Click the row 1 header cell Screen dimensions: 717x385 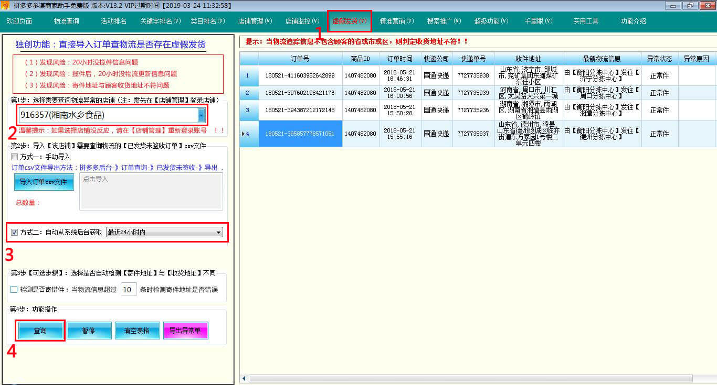coord(249,75)
